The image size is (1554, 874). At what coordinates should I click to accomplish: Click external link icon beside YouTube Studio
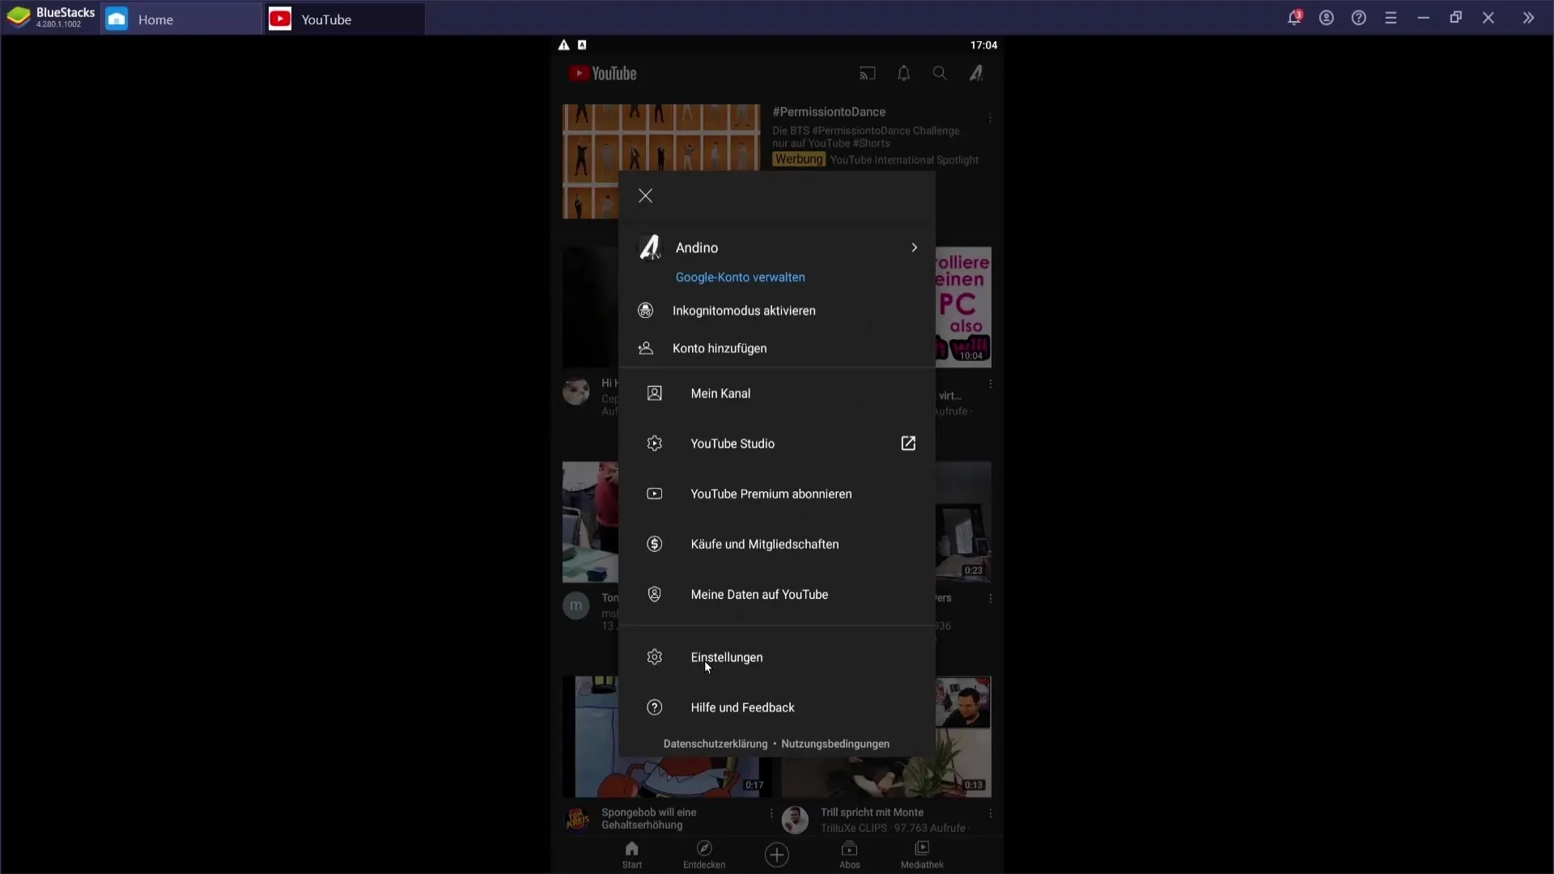coord(908,443)
